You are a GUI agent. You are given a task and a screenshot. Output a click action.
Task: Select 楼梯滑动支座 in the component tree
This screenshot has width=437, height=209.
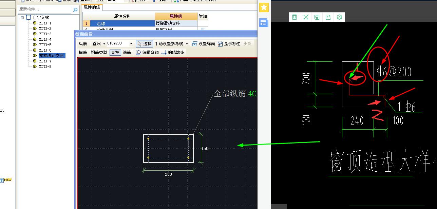point(52,56)
